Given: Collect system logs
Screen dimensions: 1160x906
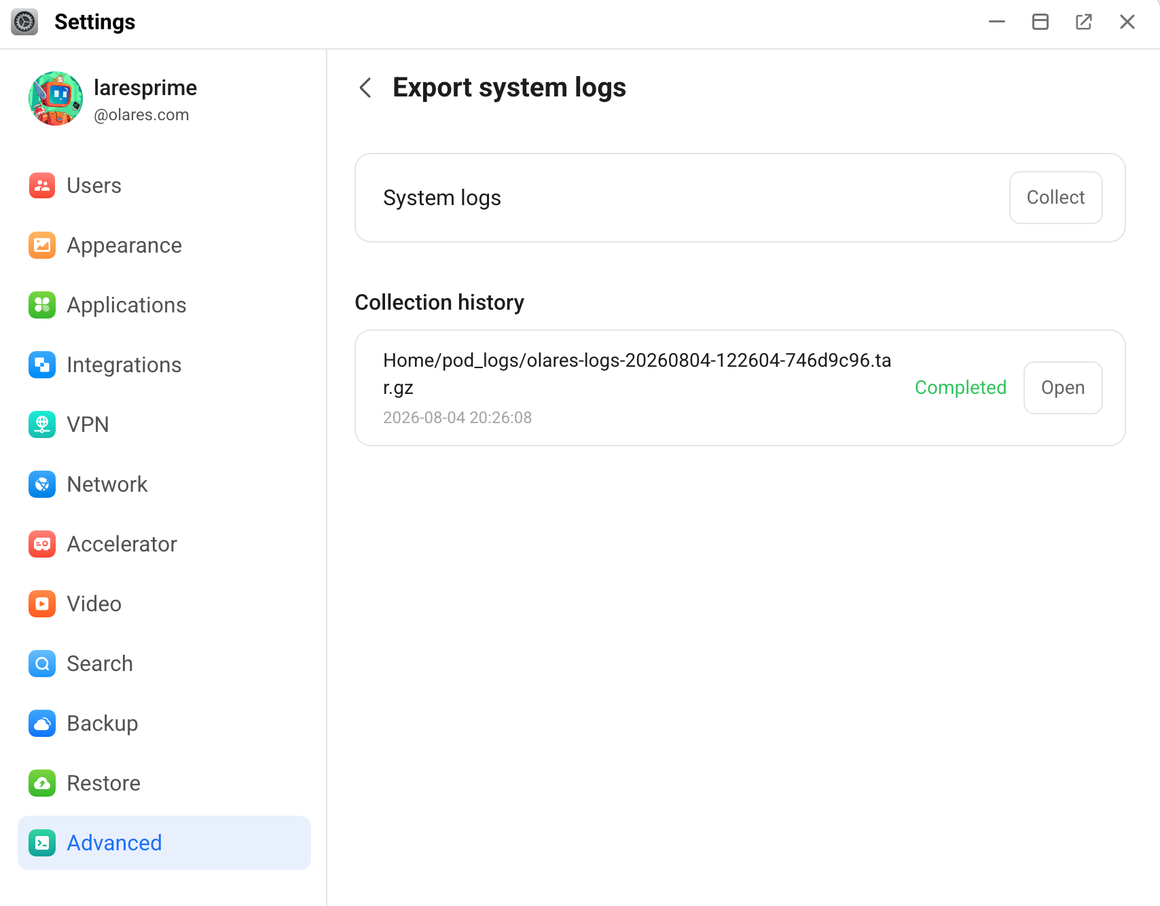Looking at the screenshot, I should (x=1055, y=198).
